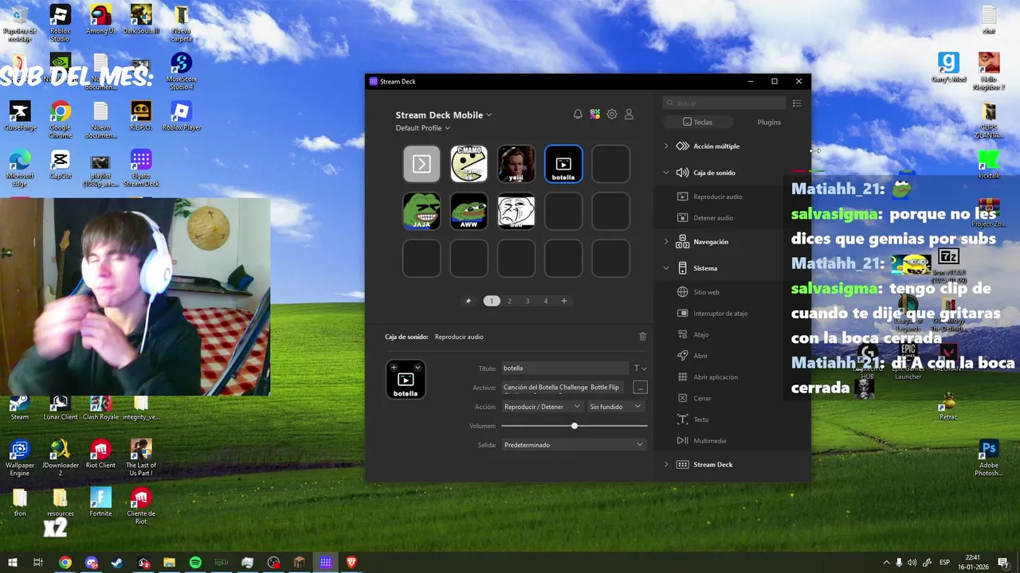Select the C MAMO key
This screenshot has height=573, width=1020.
tap(469, 164)
